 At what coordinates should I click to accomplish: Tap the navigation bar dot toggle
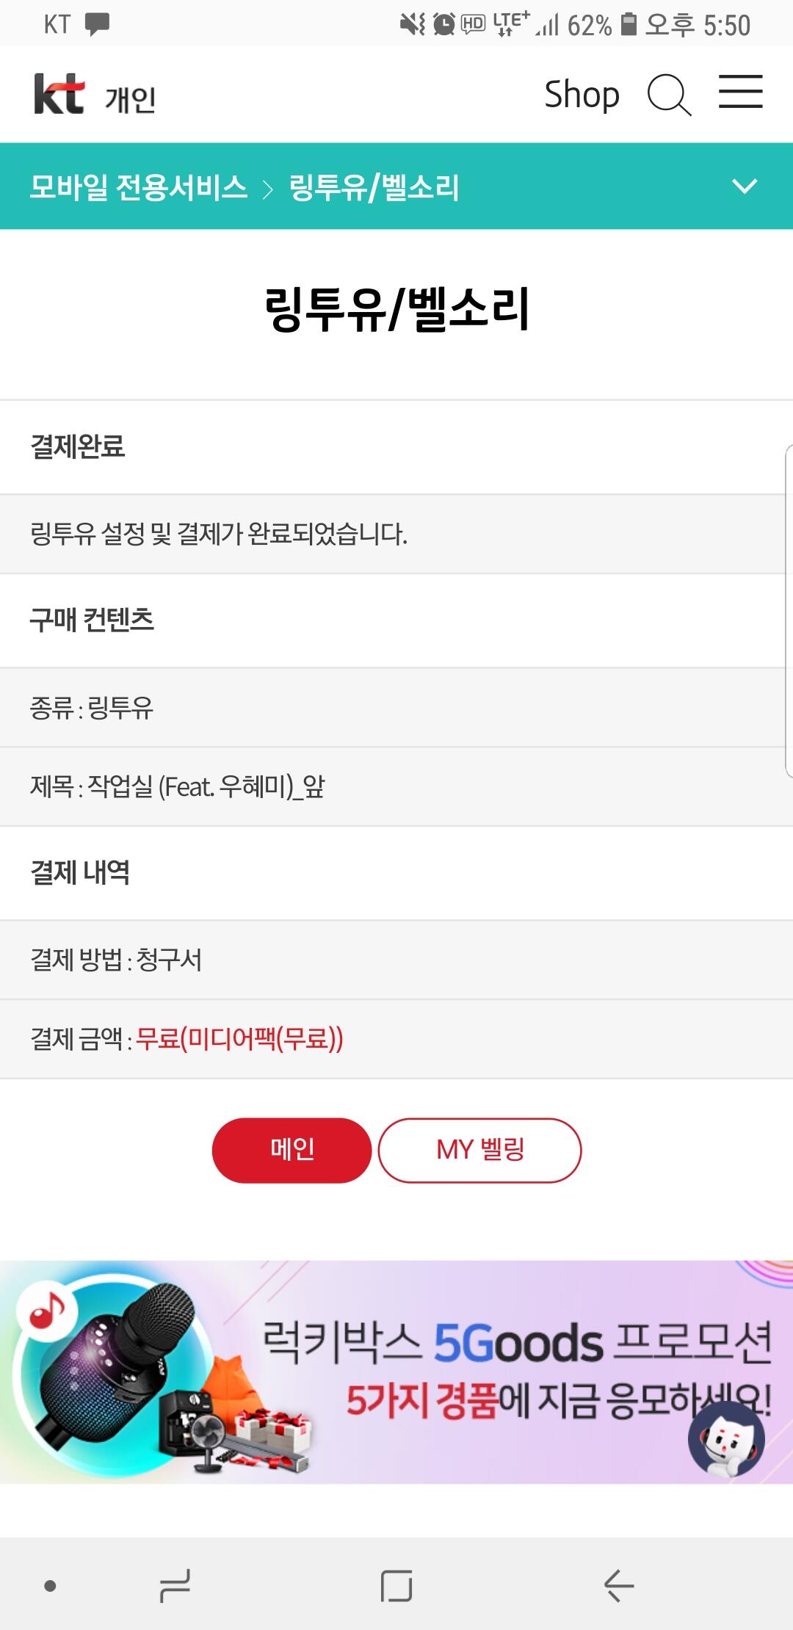pyautogui.click(x=50, y=1586)
